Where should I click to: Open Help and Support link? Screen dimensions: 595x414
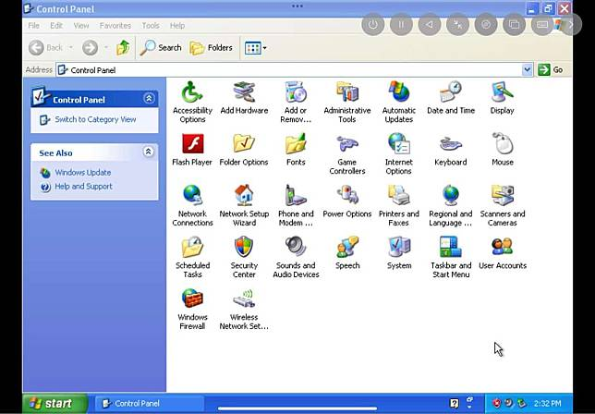pyautogui.click(x=83, y=187)
